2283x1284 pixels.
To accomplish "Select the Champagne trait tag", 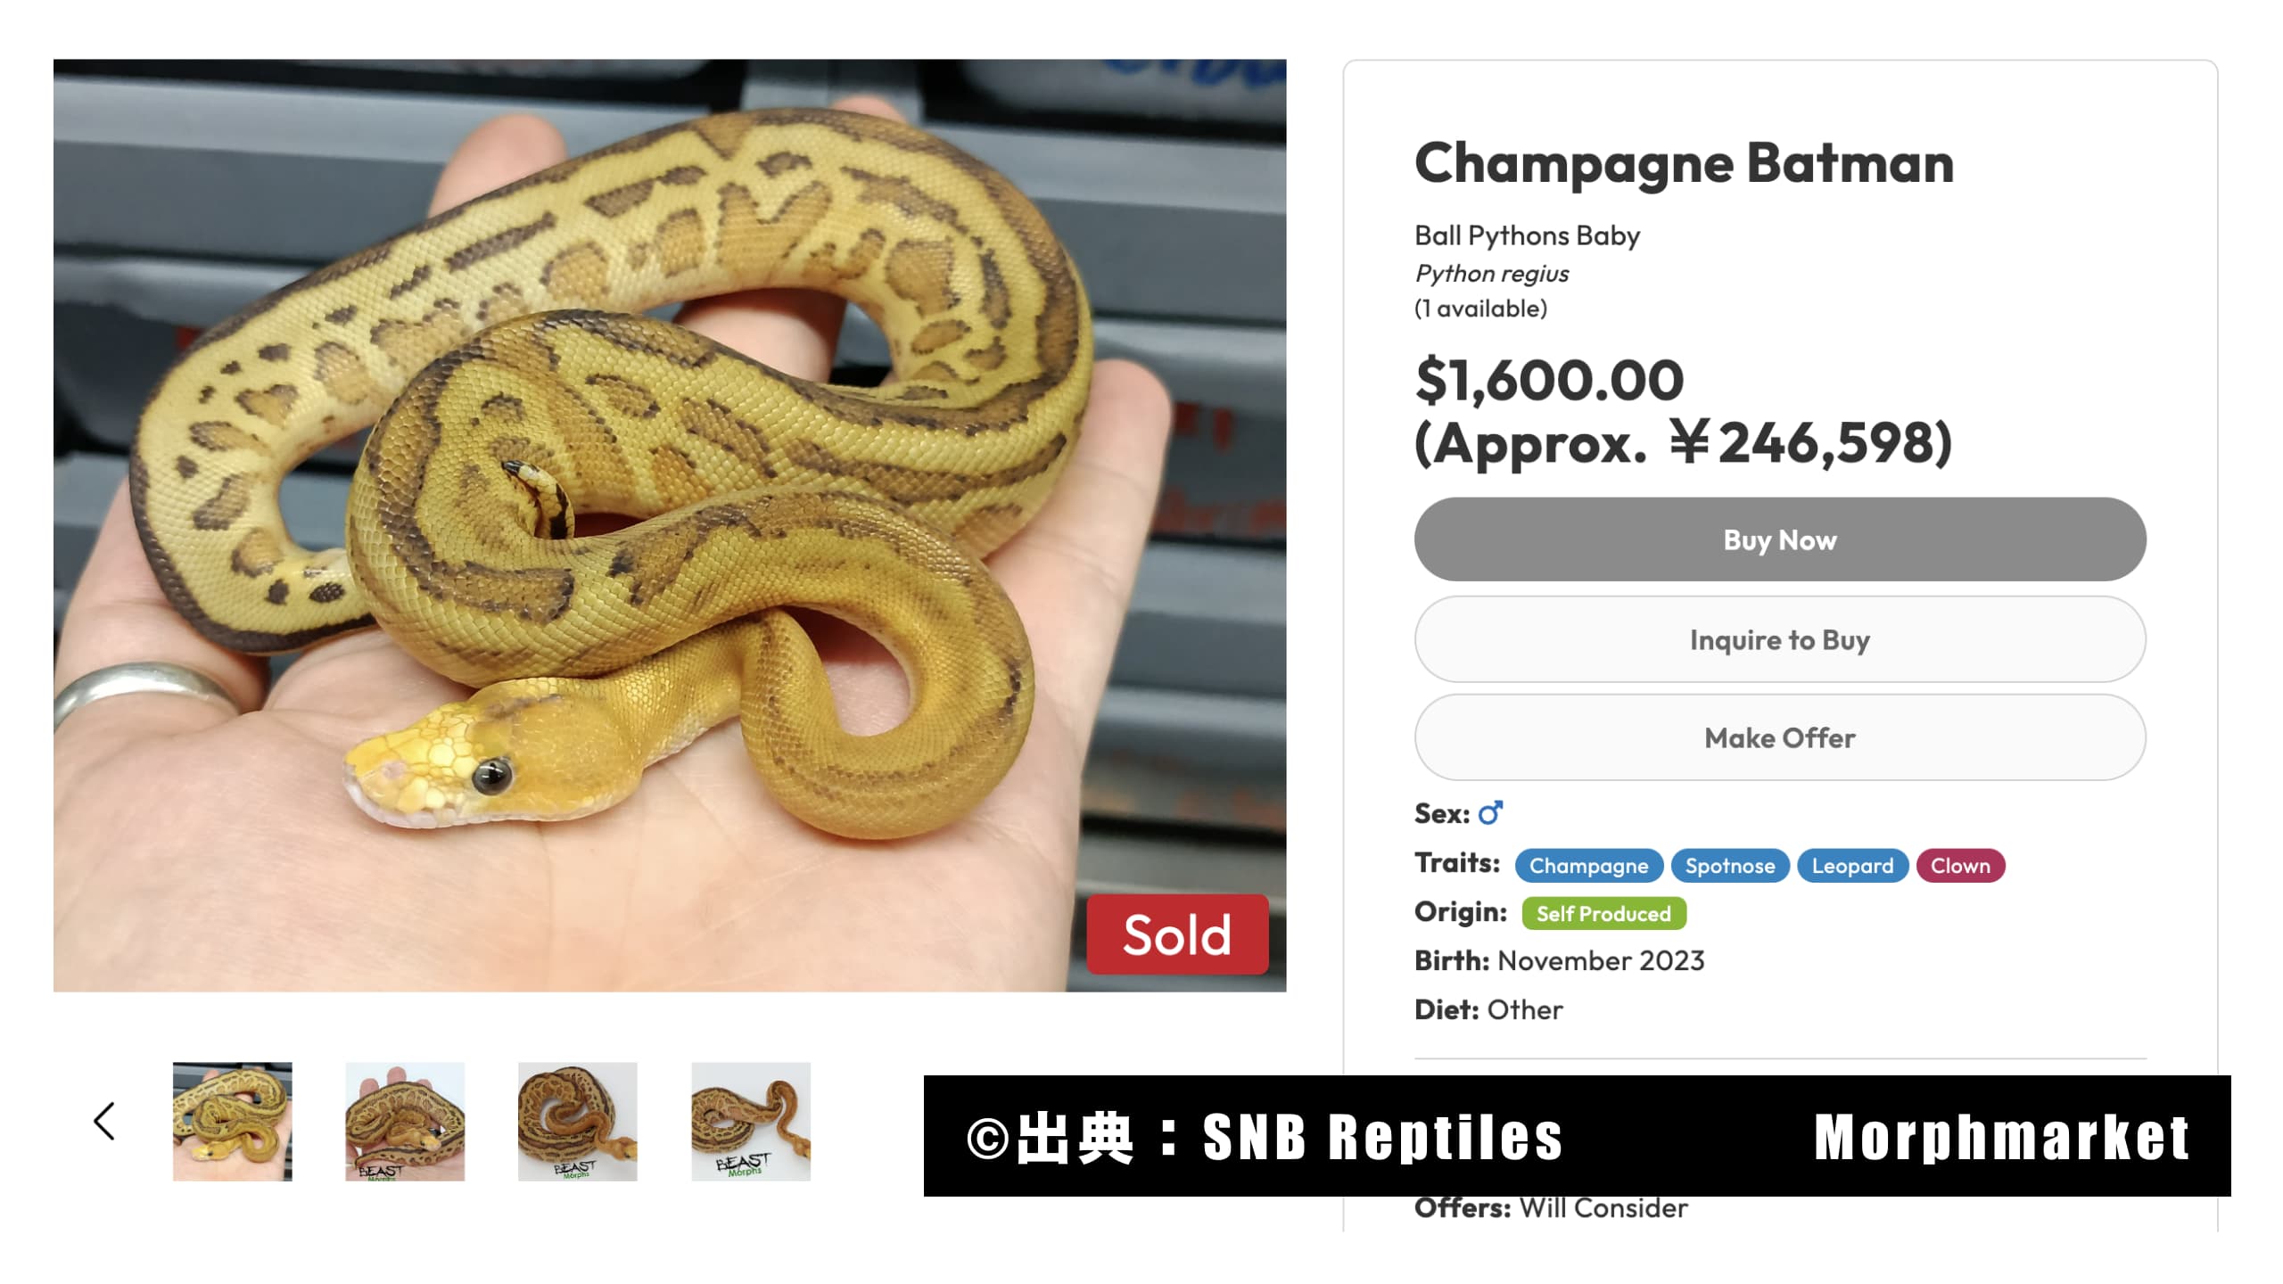I will coord(1589,866).
